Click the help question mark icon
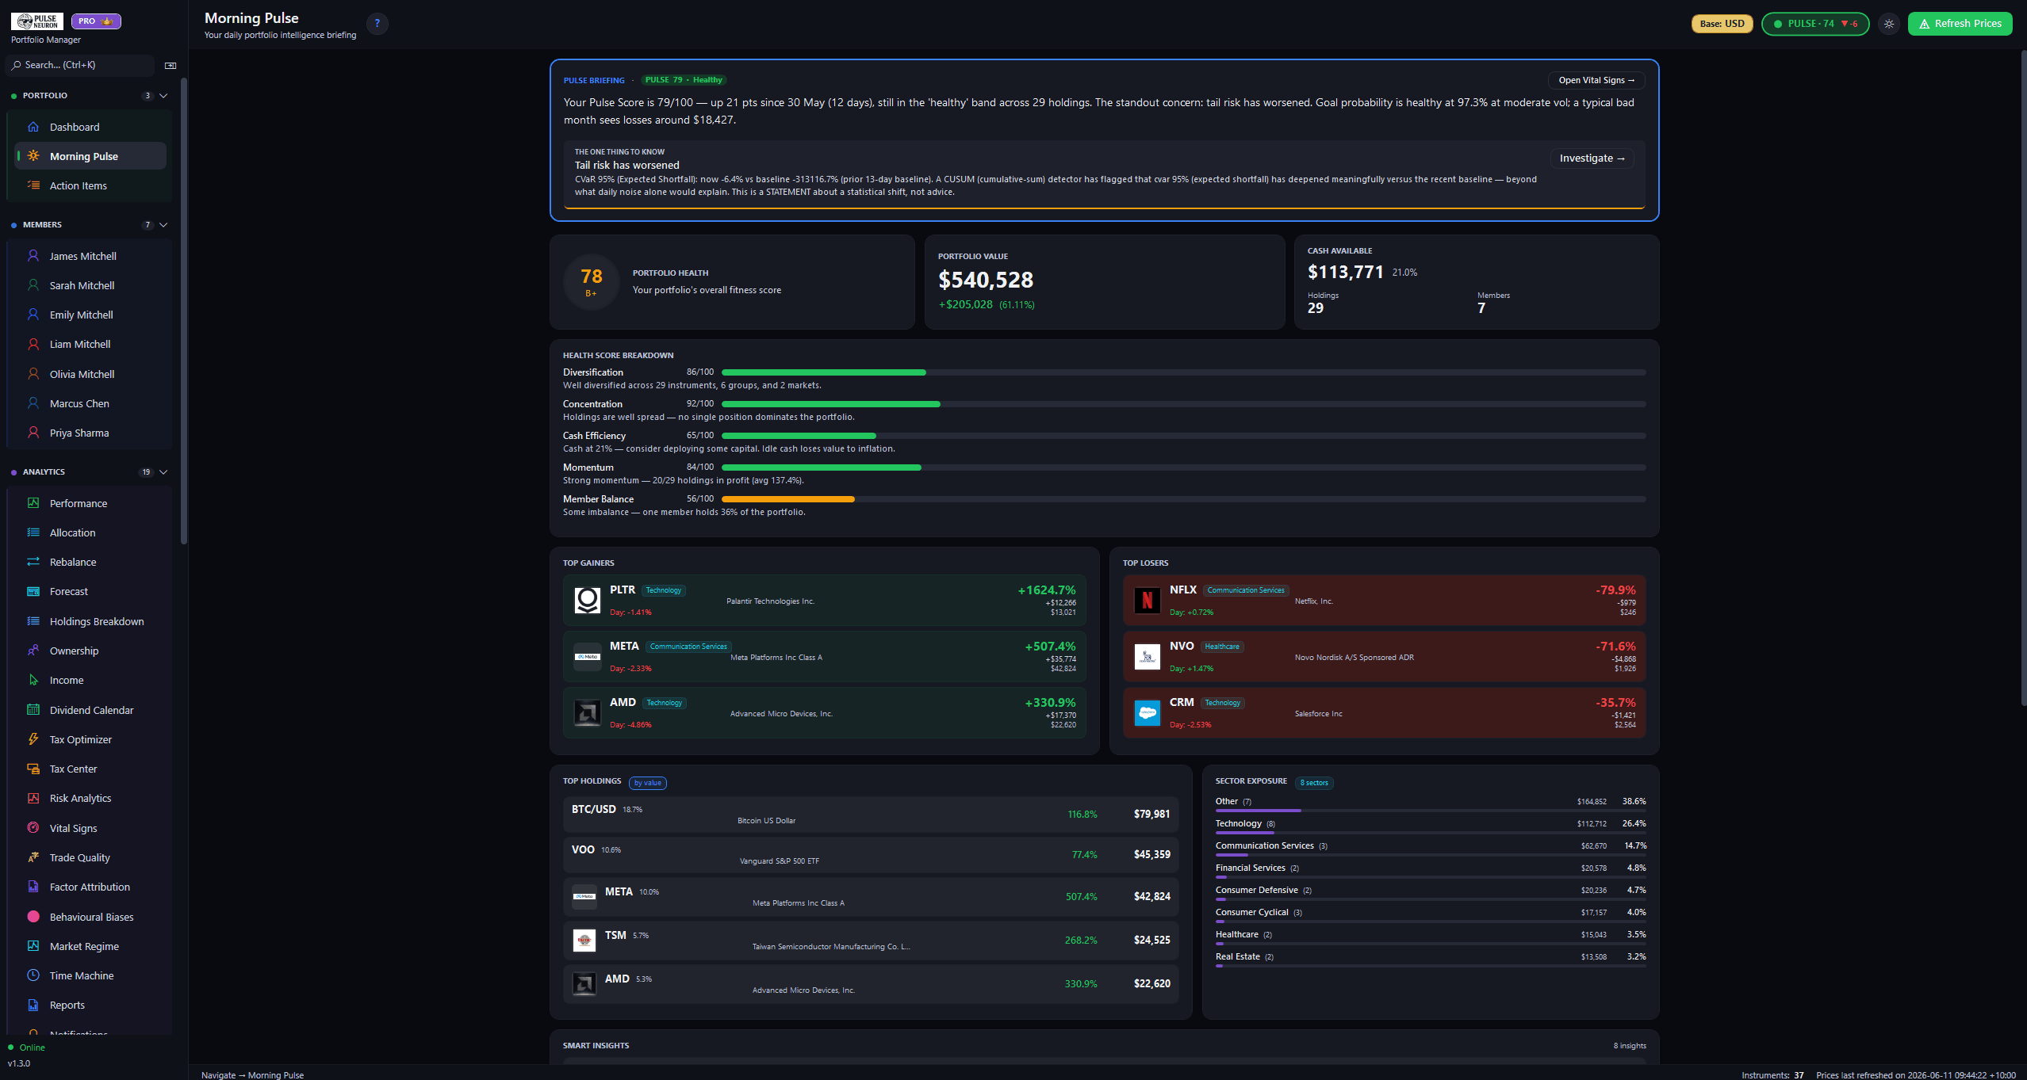The image size is (2027, 1080). click(x=377, y=24)
